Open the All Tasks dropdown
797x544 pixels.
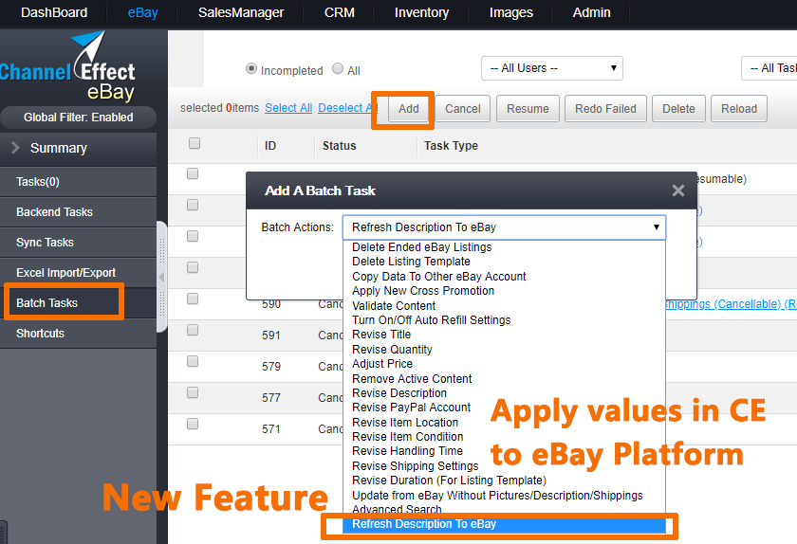tap(769, 68)
